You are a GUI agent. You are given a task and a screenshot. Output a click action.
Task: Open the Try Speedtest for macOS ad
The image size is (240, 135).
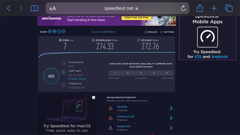(x=67, y=116)
